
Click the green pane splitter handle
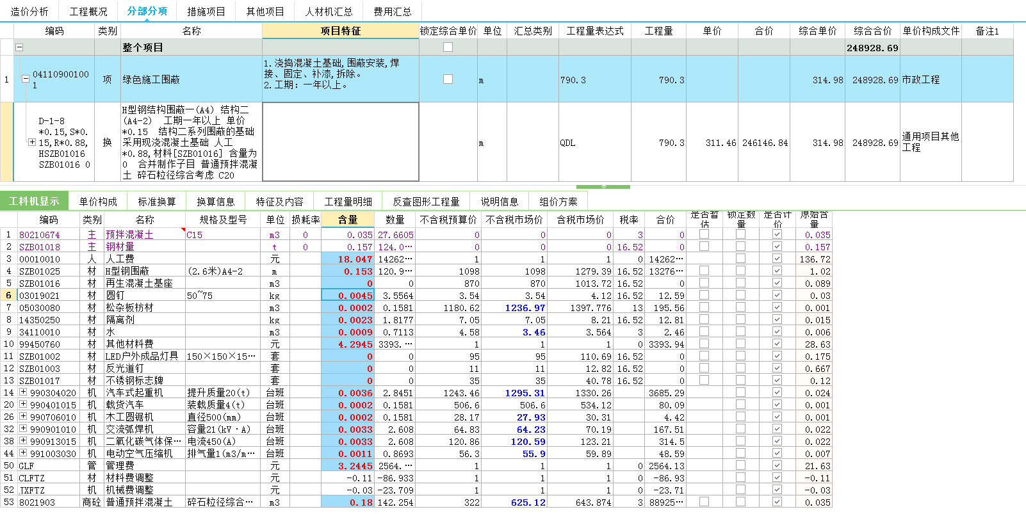click(x=603, y=187)
